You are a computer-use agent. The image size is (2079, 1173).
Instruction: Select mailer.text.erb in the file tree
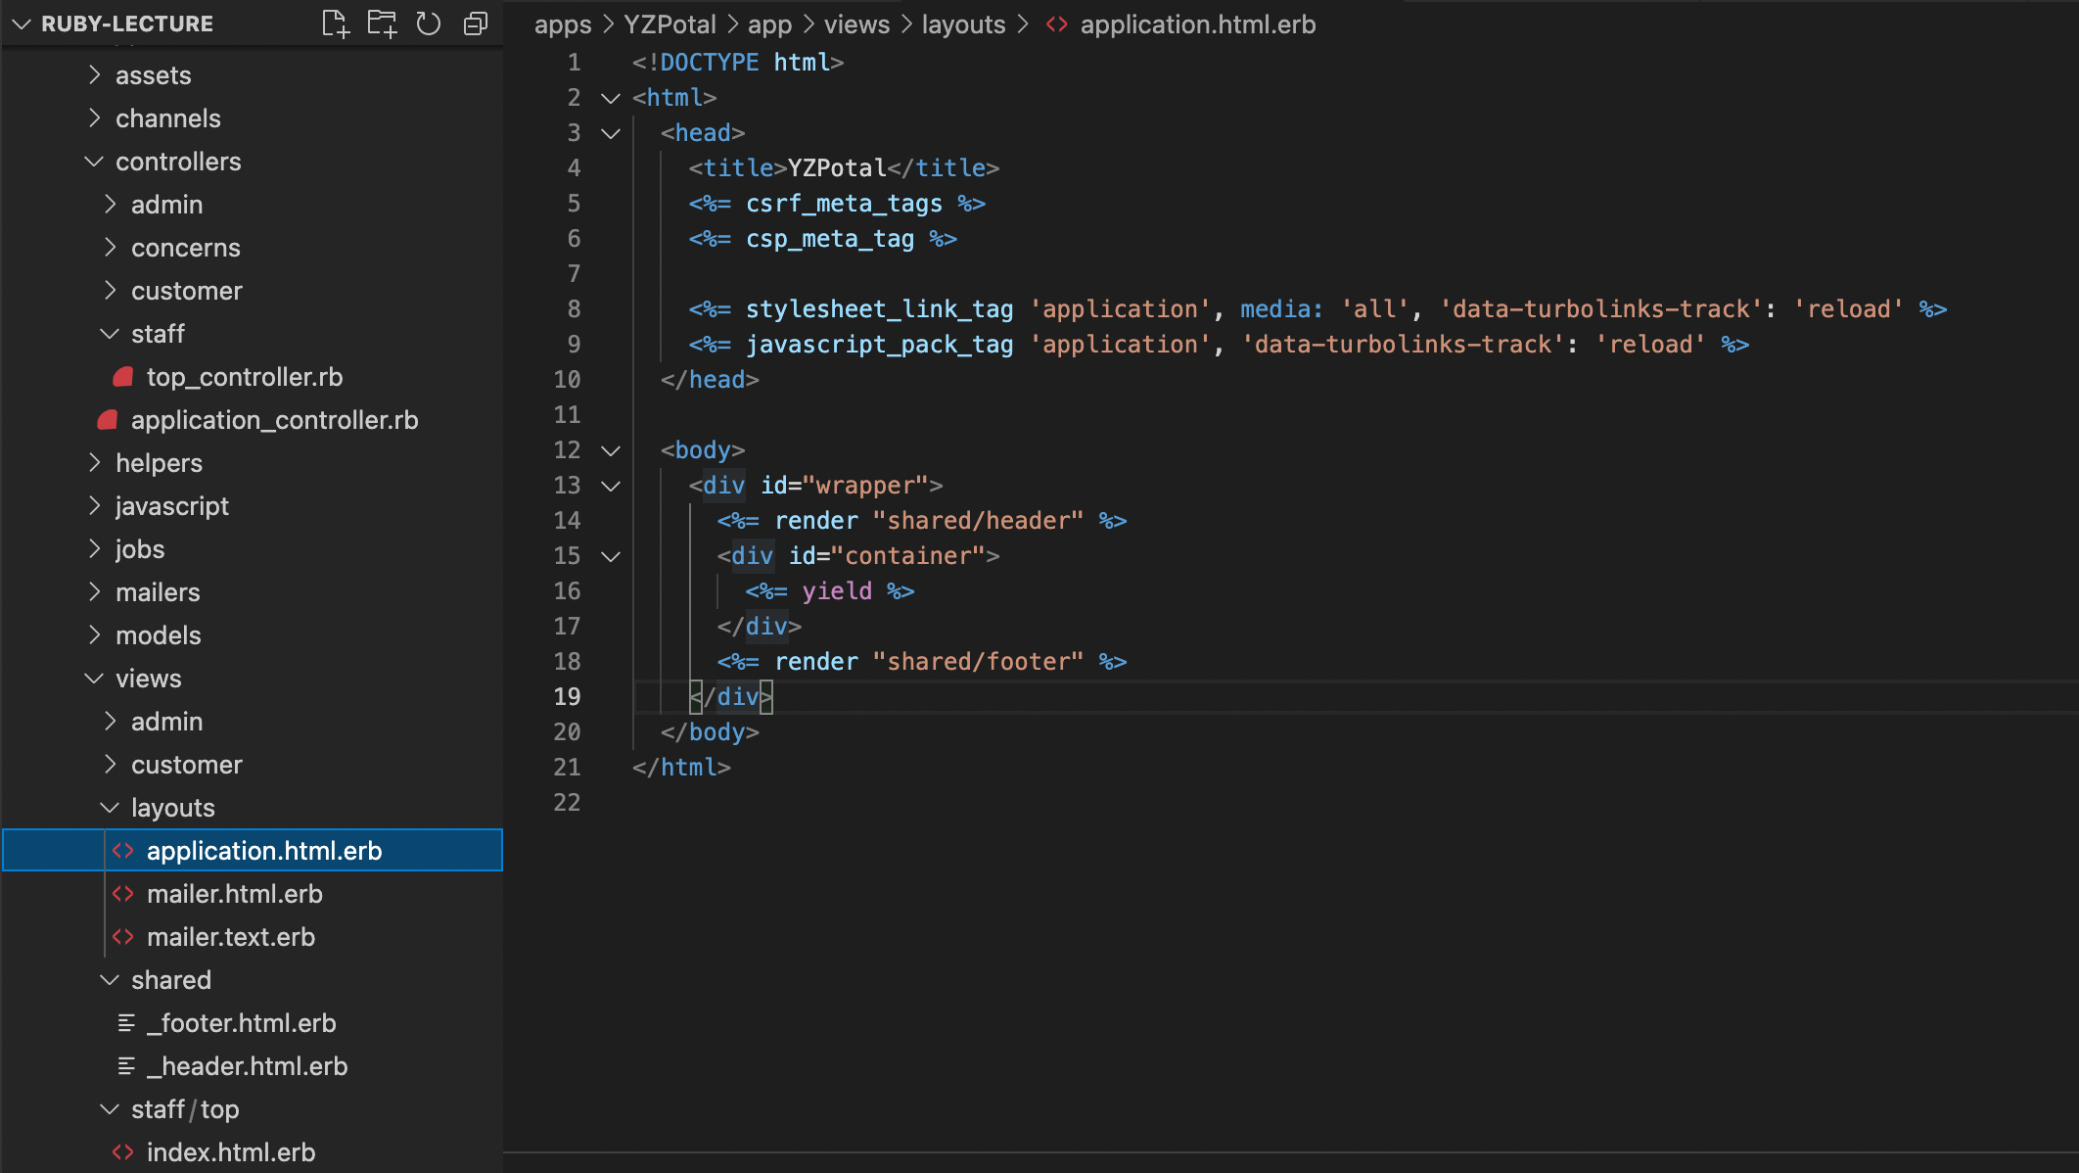[230, 937]
